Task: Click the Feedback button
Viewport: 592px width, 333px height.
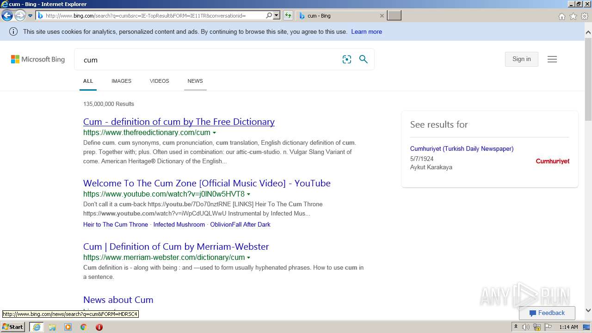Action: coord(547,313)
